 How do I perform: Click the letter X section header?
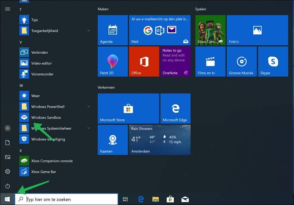[x=21, y=150]
